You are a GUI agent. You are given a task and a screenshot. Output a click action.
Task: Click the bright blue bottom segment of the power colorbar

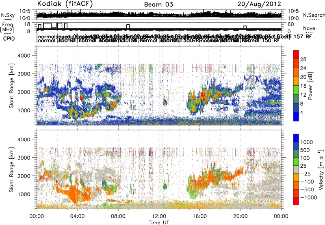click(296, 117)
